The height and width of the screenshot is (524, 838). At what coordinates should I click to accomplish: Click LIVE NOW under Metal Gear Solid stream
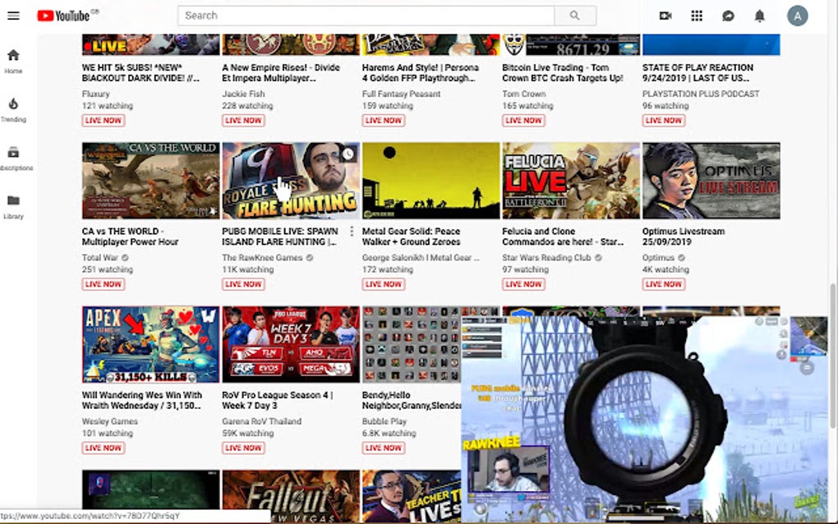(x=383, y=283)
